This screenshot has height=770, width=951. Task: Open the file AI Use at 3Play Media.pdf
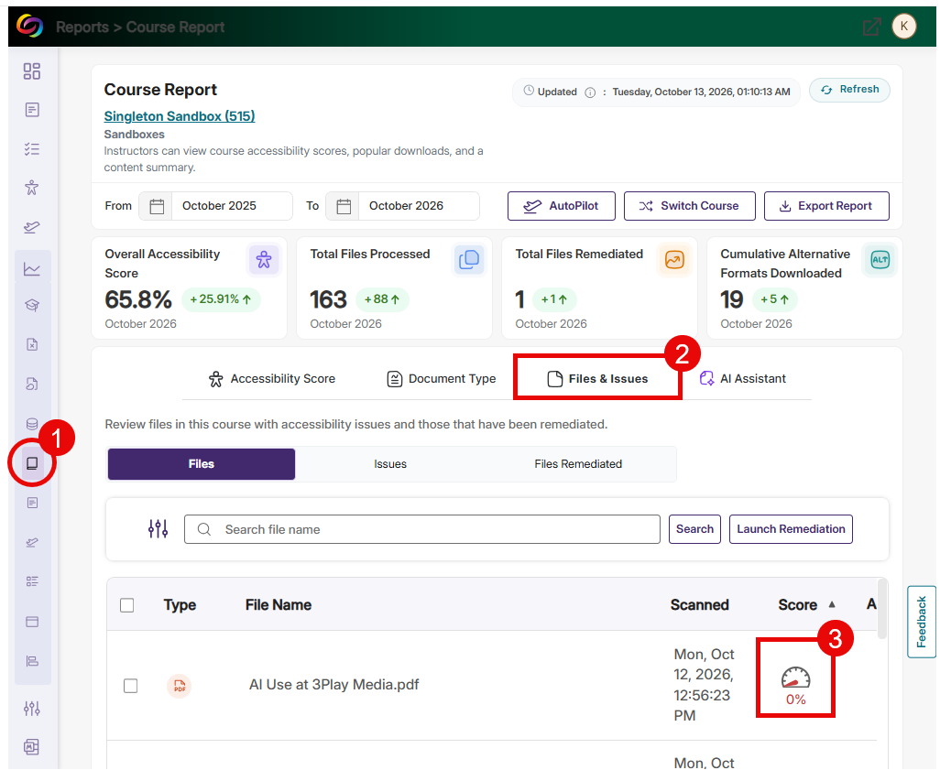333,685
